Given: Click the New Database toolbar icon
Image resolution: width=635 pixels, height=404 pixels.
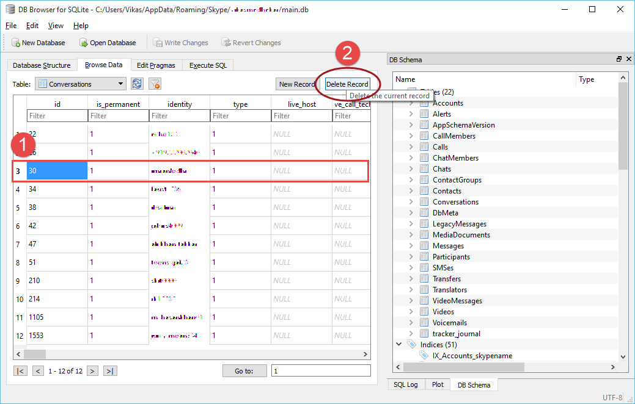Looking at the screenshot, I should pos(16,43).
